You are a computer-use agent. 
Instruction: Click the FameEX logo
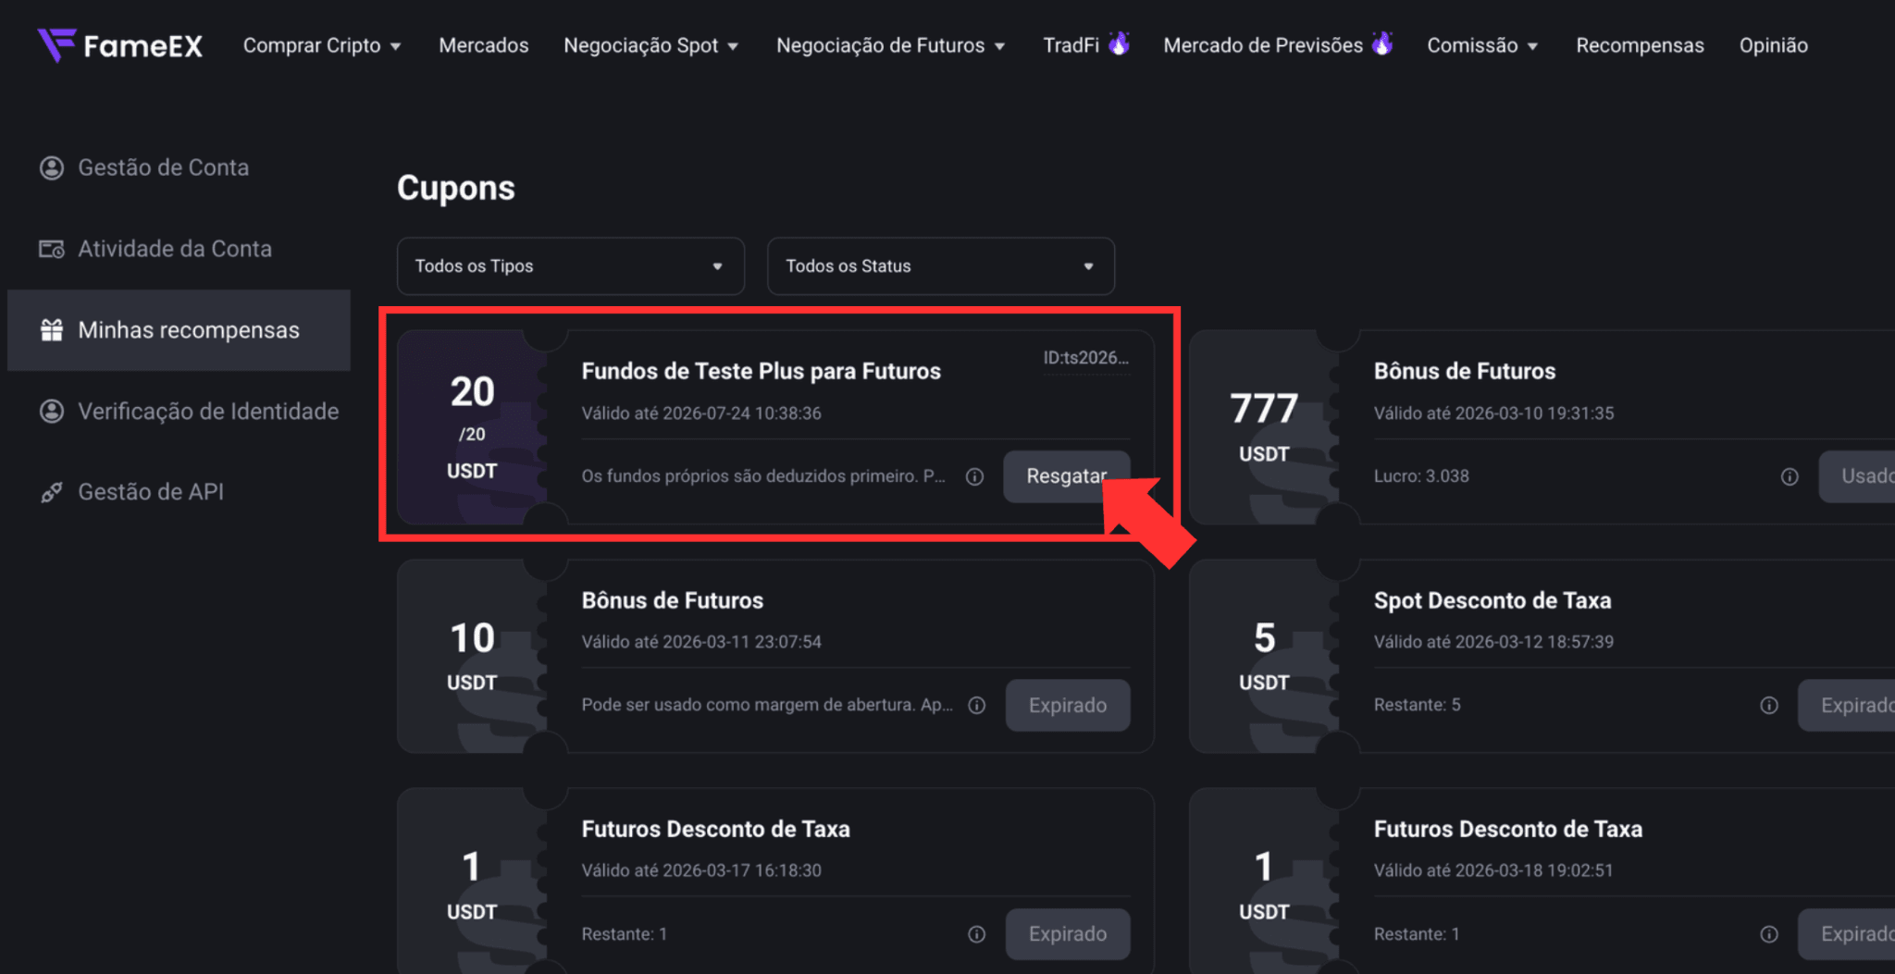click(119, 44)
